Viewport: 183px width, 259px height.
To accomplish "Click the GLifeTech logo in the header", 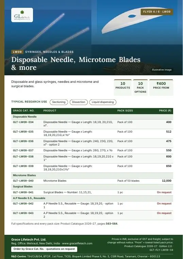I will [22, 15].
